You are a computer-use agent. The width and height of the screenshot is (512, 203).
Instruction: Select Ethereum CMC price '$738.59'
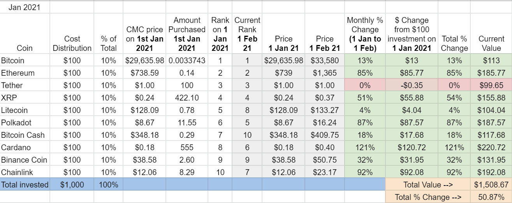point(144,73)
